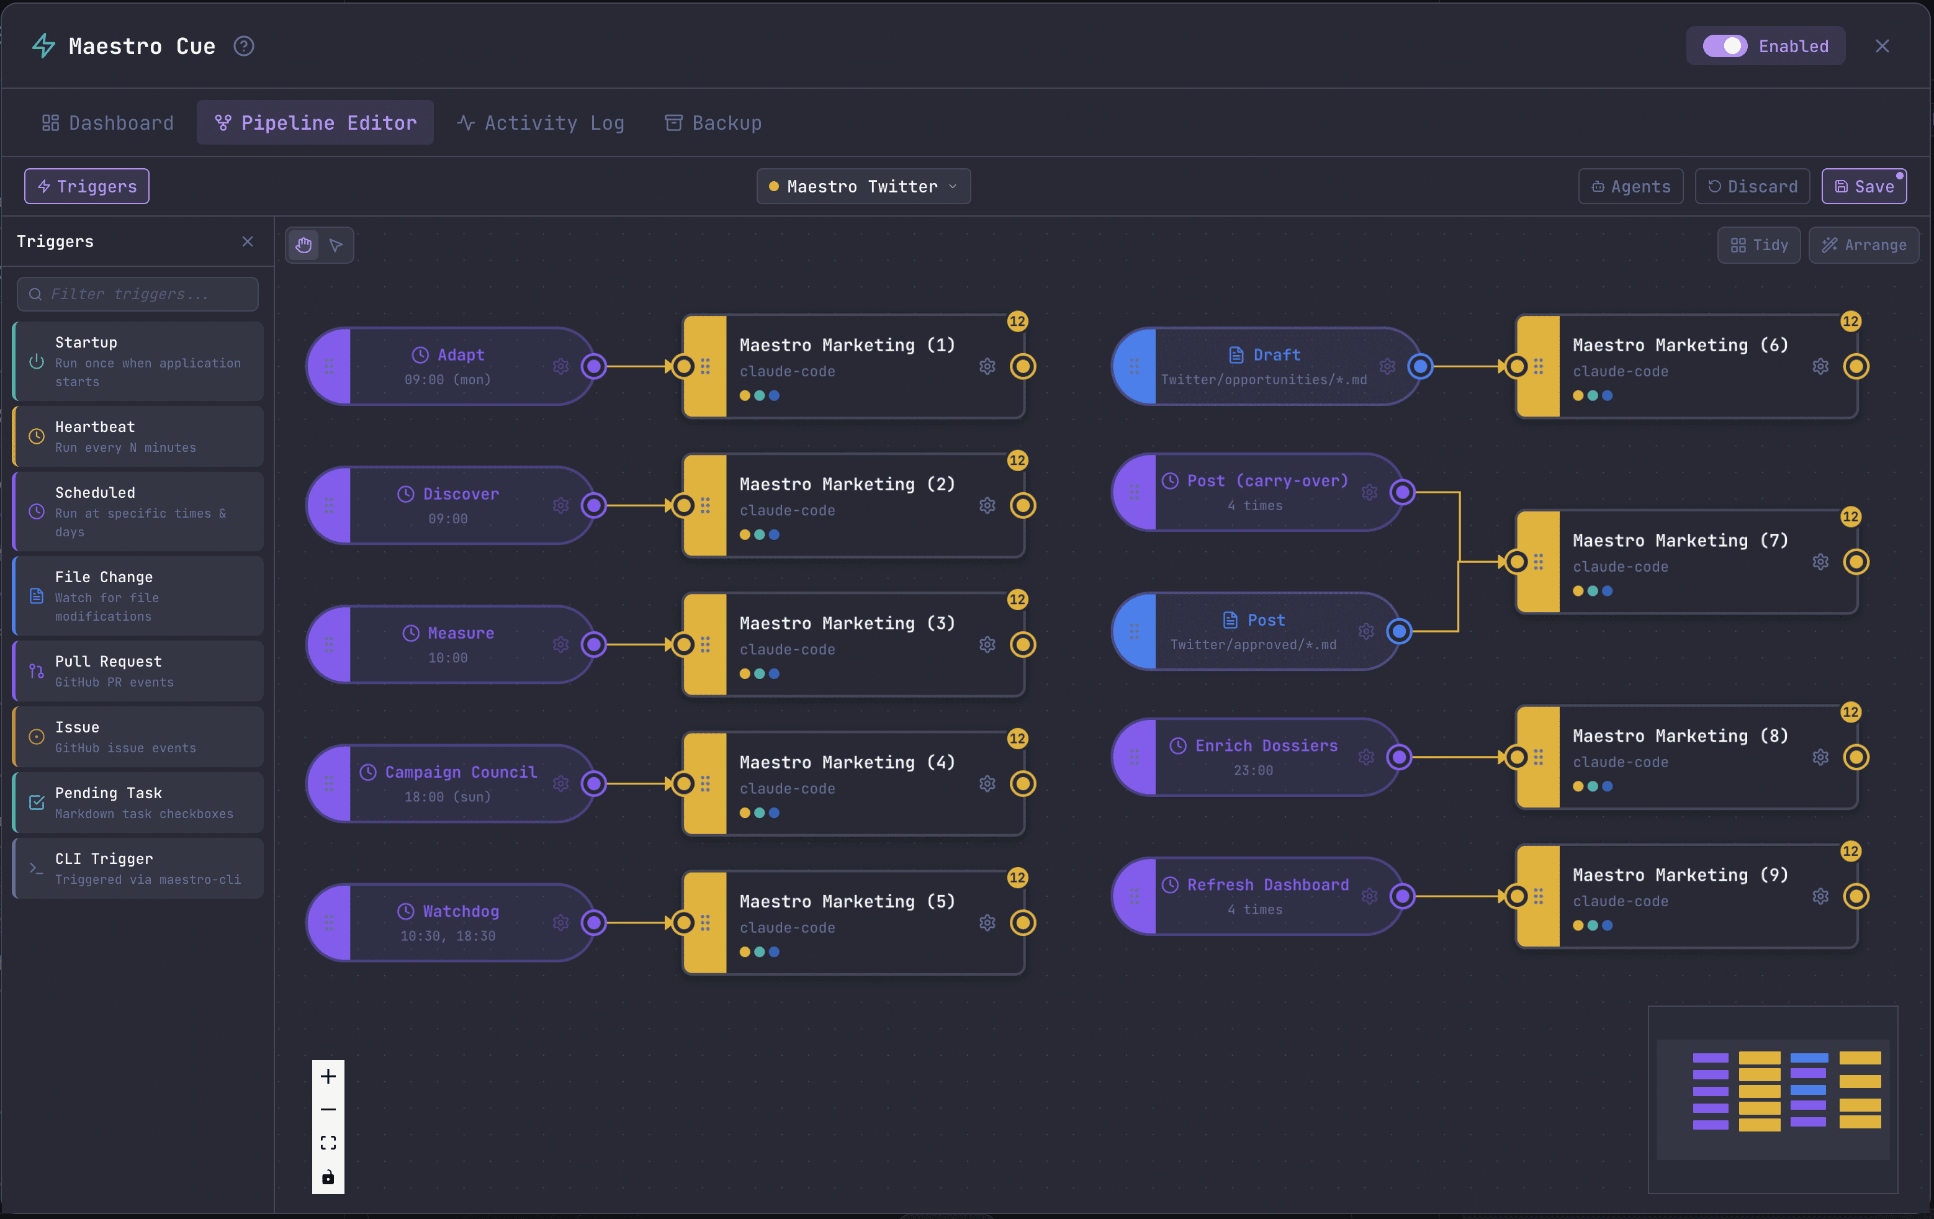Click the Arrange button

1863,245
